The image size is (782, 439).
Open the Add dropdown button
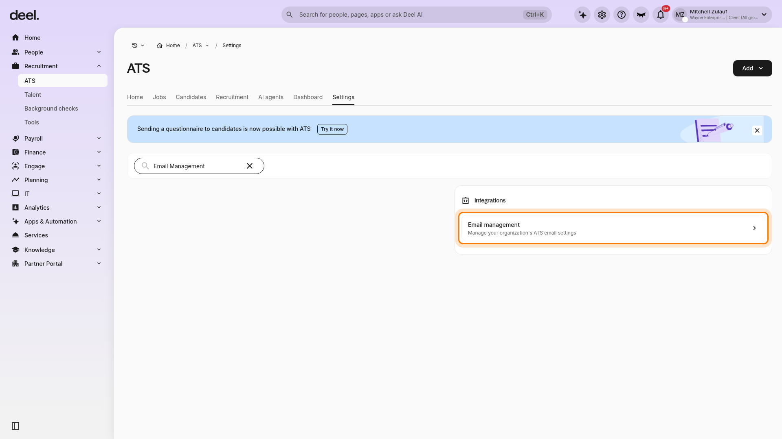(752, 68)
